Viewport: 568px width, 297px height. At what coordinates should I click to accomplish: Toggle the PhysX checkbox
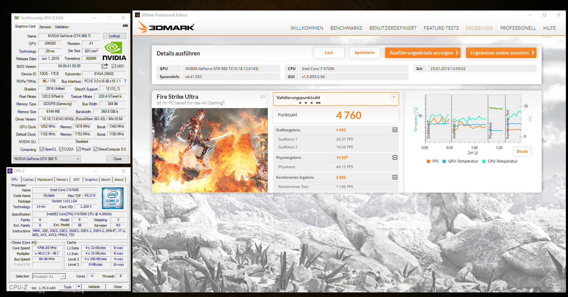[79, 149]
